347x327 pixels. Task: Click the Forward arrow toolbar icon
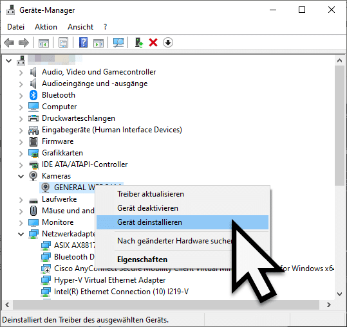(x=24, y=42)
